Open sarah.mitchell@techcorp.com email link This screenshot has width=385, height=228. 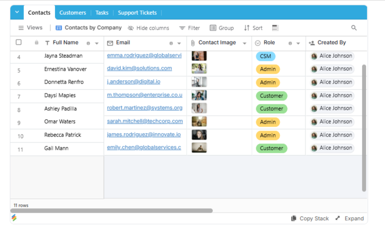145,121
